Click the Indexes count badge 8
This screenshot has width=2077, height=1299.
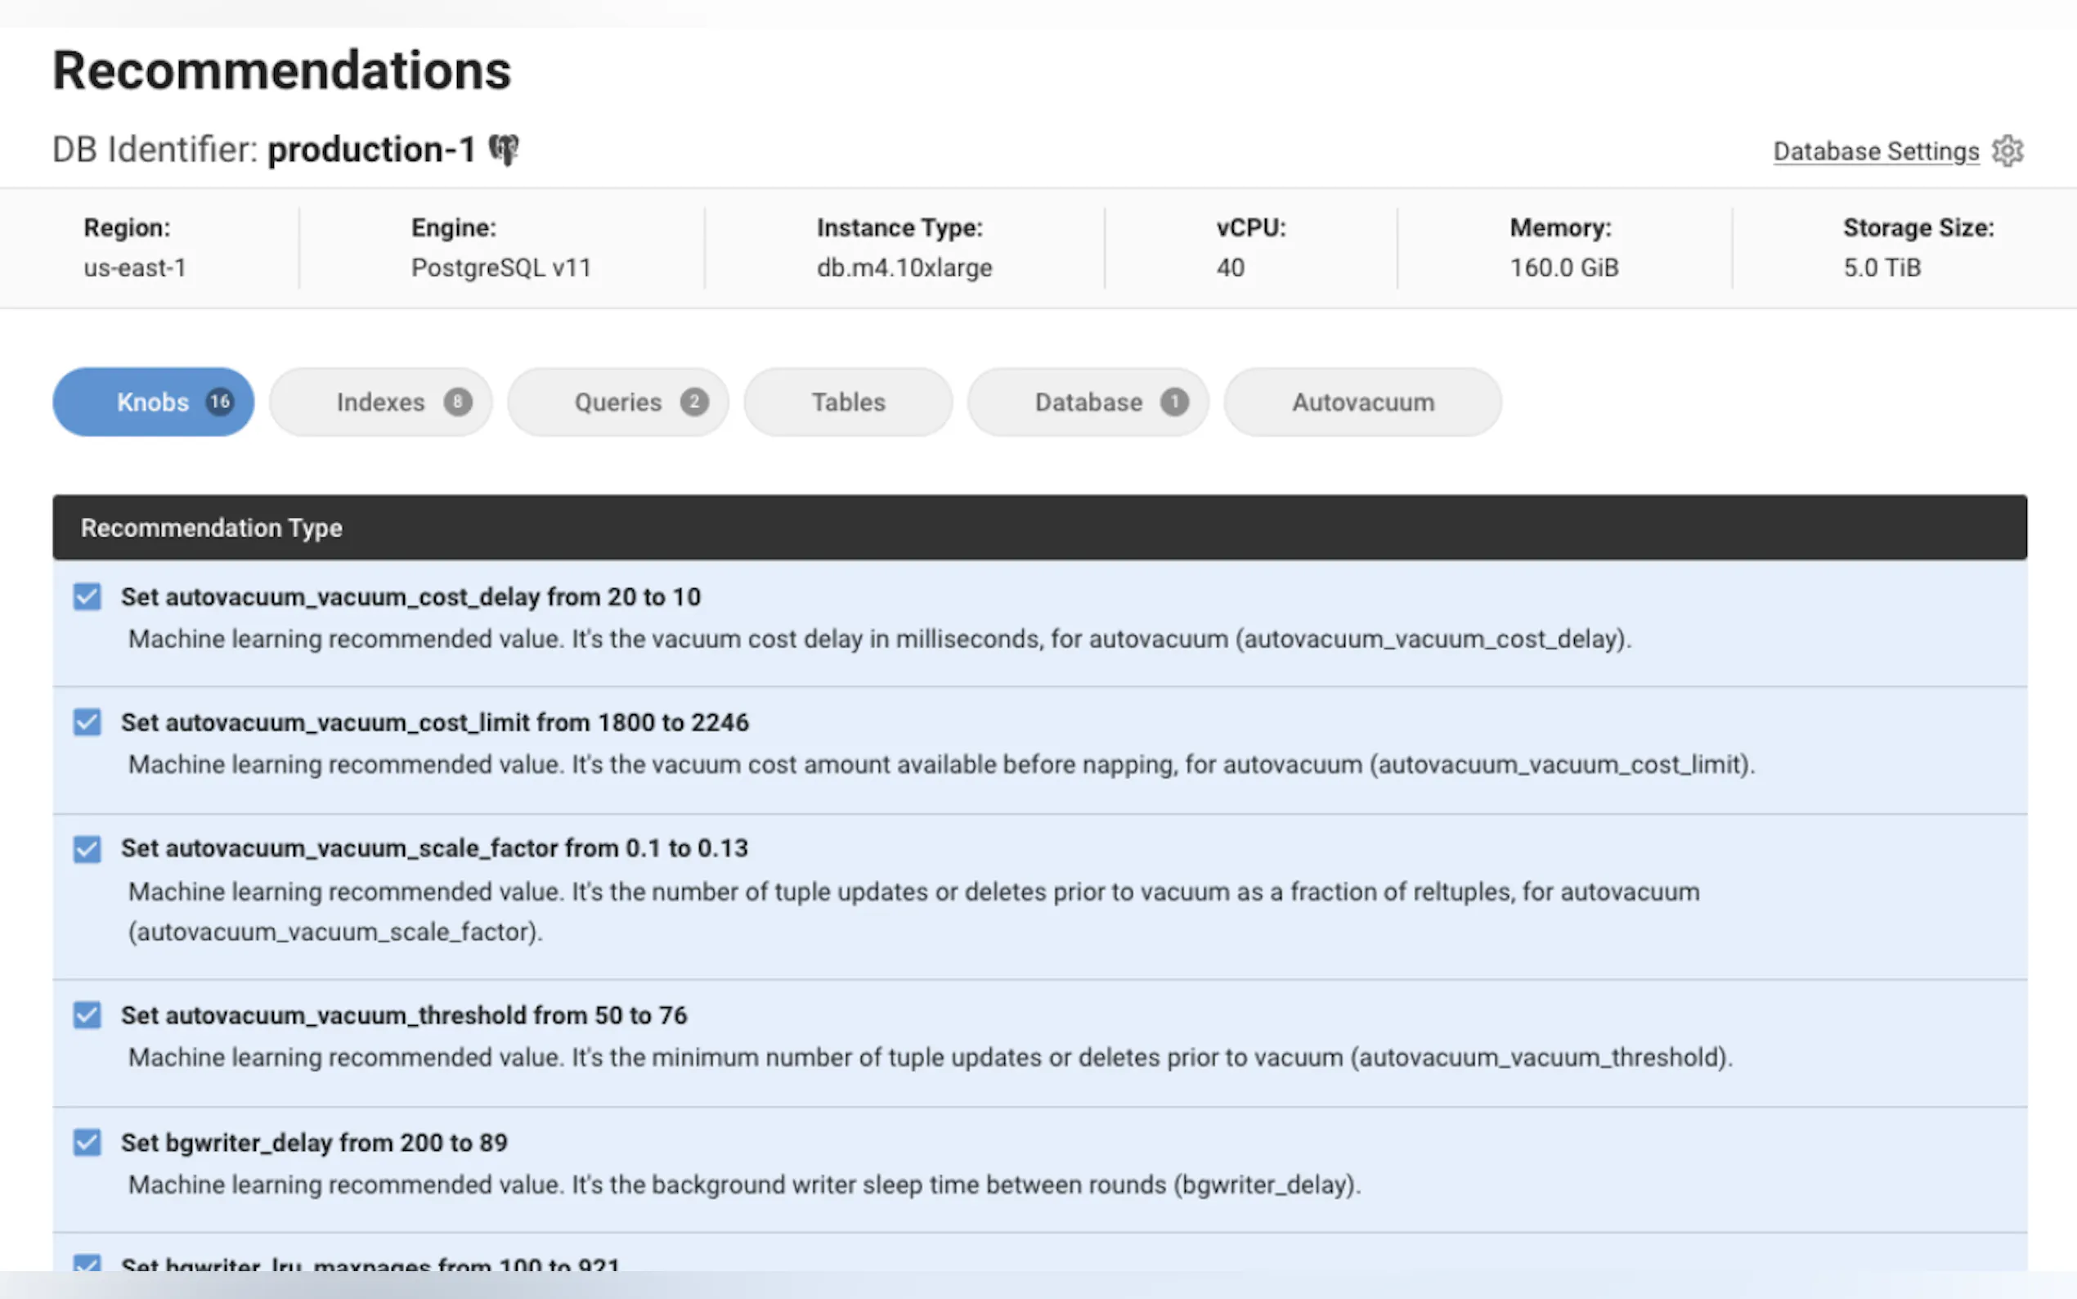[458, 401]
